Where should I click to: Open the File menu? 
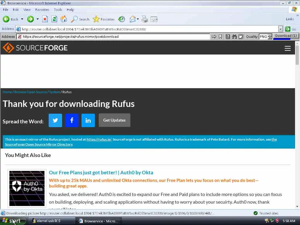point(6,10)
